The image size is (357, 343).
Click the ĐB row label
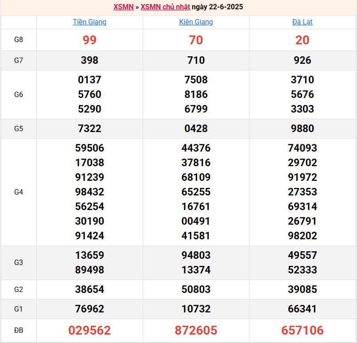coord(19,330)
